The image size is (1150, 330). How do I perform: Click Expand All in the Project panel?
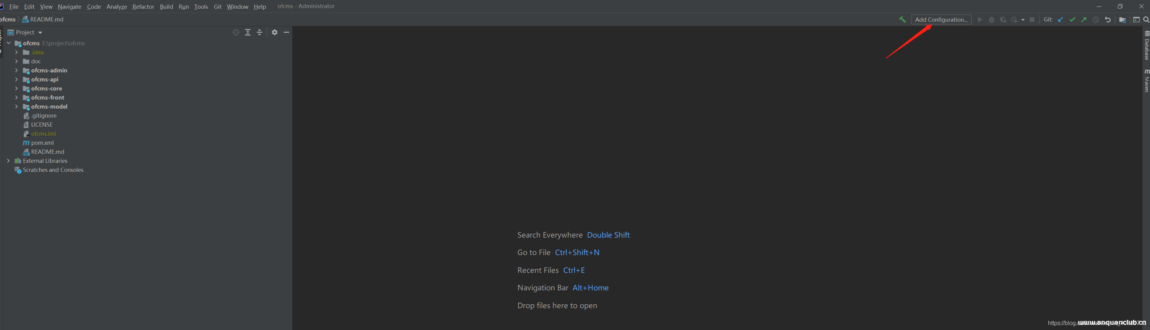(x=248, y=32)
